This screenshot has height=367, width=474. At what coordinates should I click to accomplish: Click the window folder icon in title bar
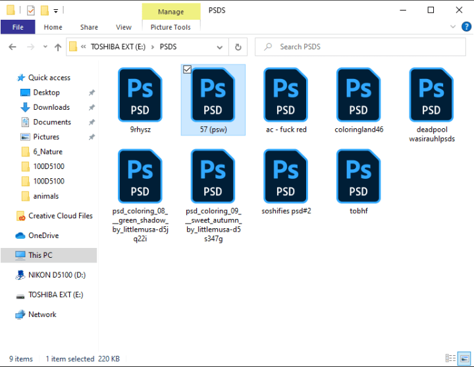11,11
